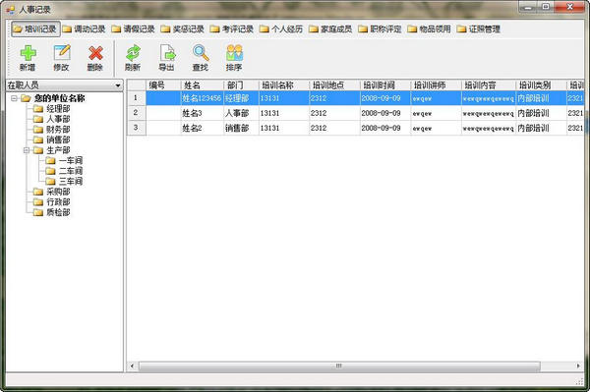Select 质检部 department folder

click(58, 212)
